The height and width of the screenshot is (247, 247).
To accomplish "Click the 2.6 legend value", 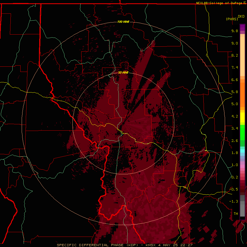I will [235, 141].
